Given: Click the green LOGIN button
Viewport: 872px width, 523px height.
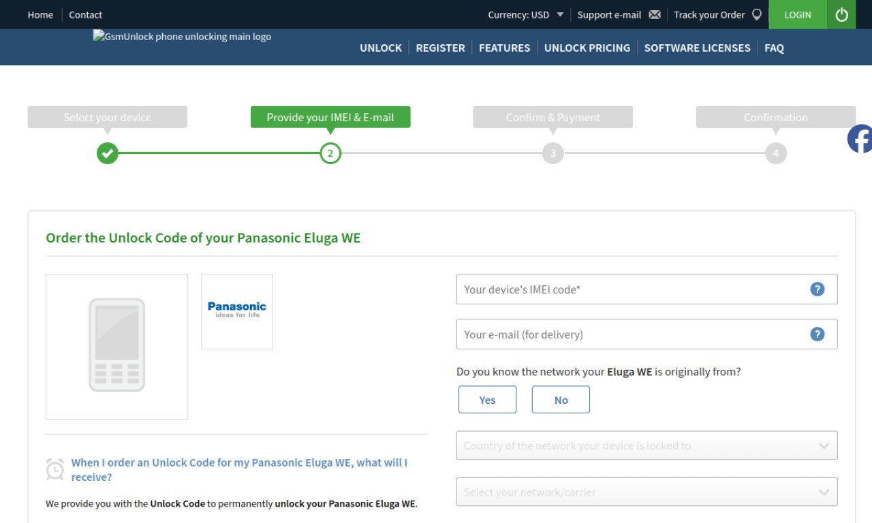Looking at the screenshot, I should (x=798, y=14).
